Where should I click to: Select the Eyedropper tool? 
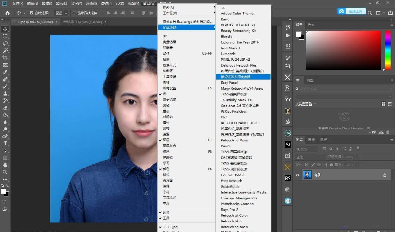(x=5, y=72)
